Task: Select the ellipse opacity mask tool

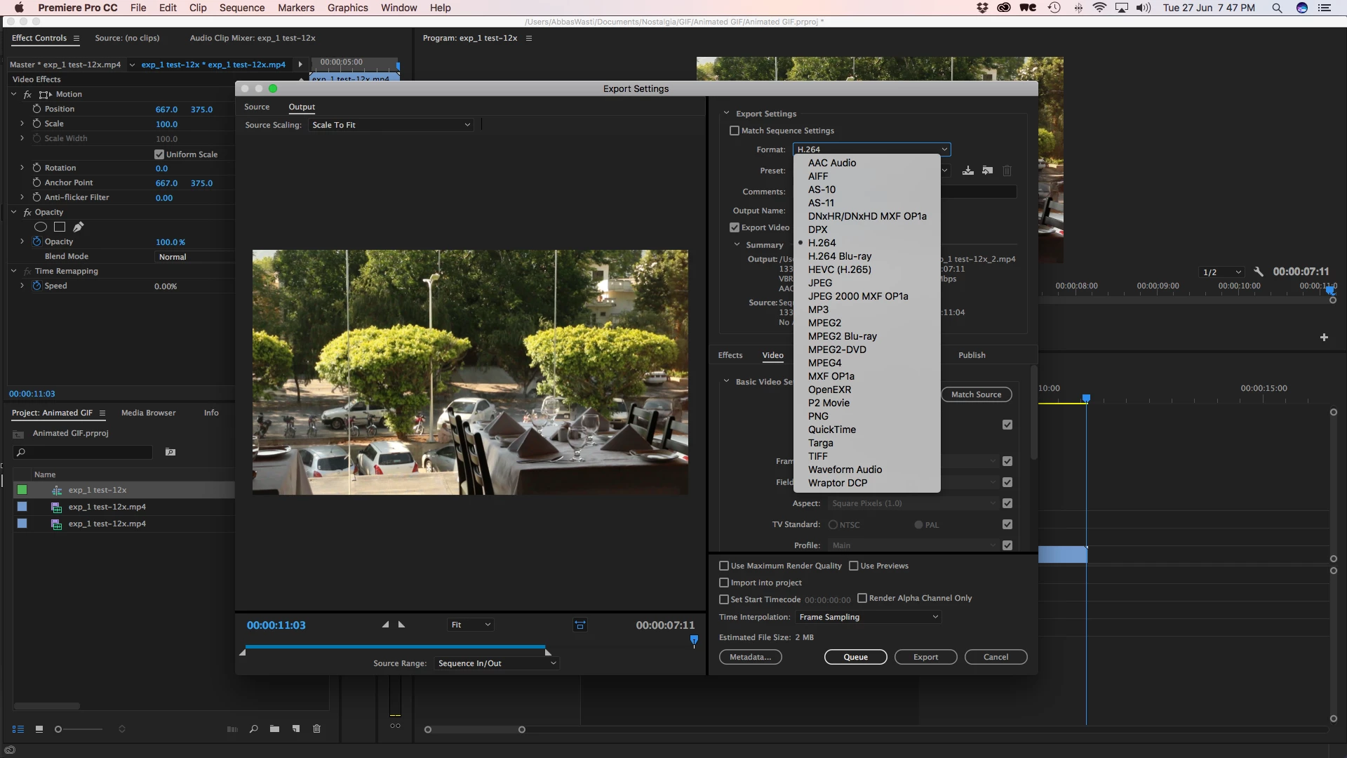Action: (x=41, y=227)
